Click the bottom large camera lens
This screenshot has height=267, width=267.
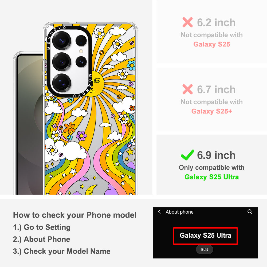61,83
